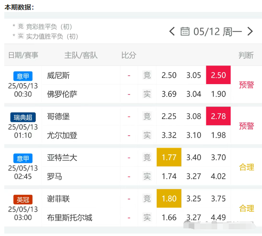Select the 意甲 league tag for 威尼斯 match

(23, 76)
